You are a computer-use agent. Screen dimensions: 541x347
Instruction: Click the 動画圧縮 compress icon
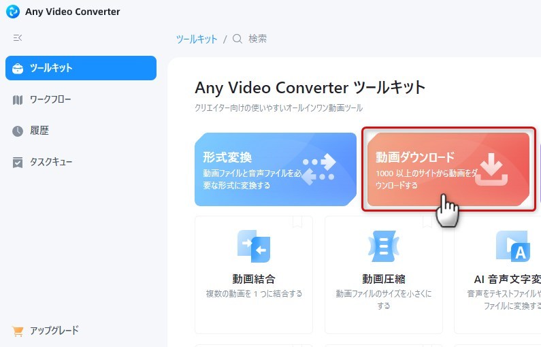(x=383, y=246)
